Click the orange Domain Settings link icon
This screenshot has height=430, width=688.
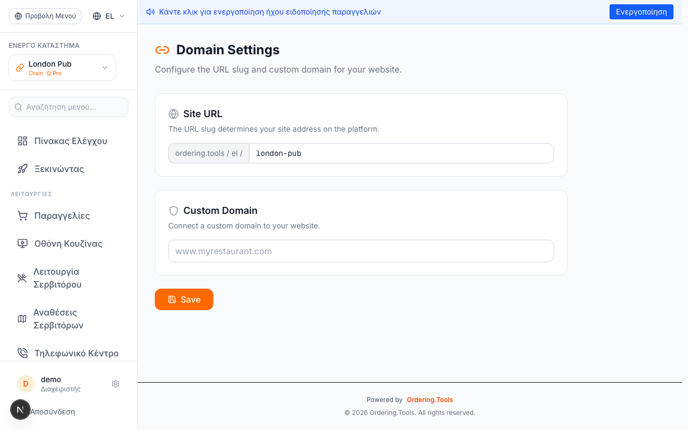tap(162, 50)
